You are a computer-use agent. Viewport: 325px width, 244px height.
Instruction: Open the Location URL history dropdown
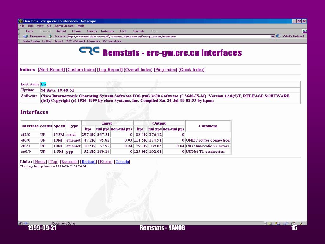coord(272,37)
